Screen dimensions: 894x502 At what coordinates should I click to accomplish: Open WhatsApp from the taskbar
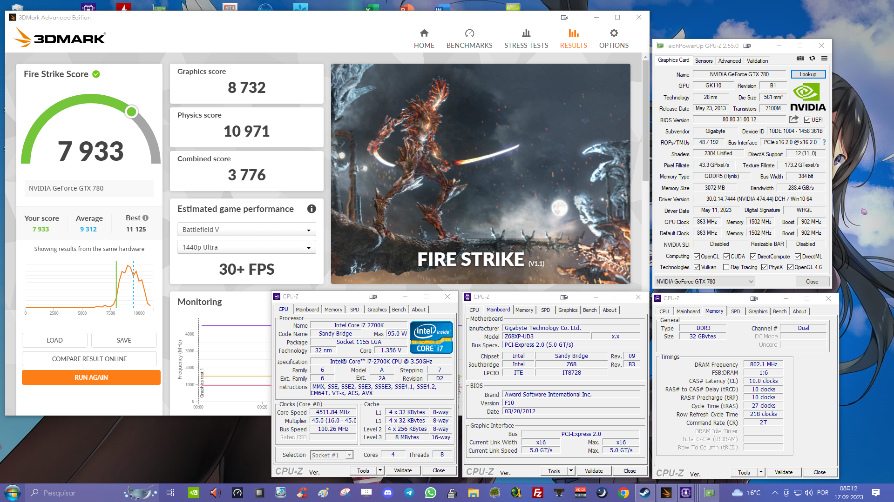click(x=430, y=493)
